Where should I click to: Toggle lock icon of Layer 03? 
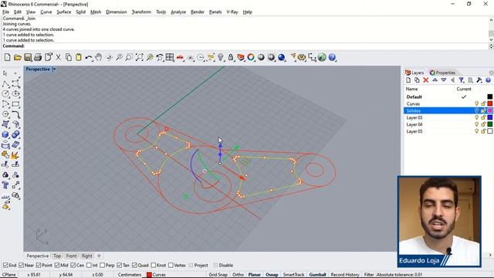point(483,117)
